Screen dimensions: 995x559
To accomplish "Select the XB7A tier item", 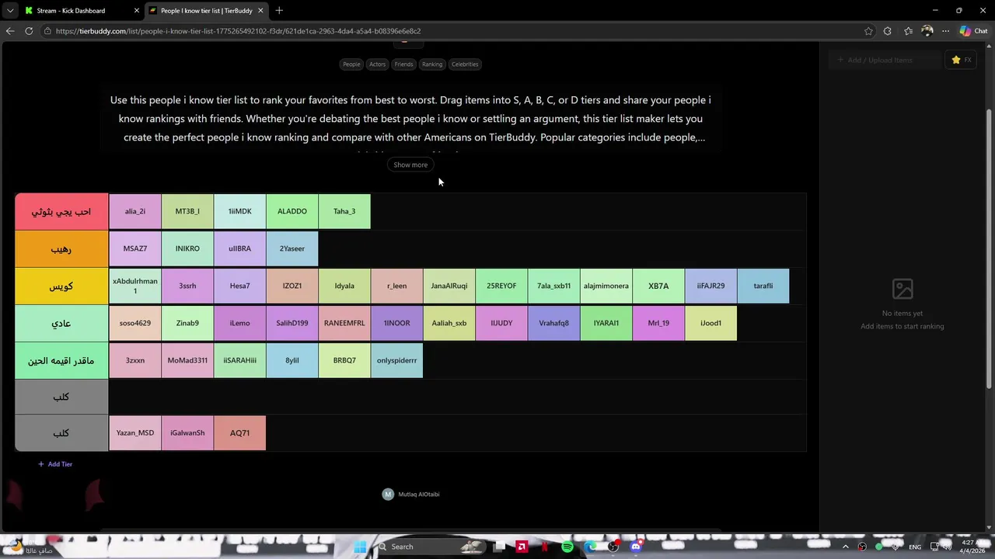I will coord(658,286).
